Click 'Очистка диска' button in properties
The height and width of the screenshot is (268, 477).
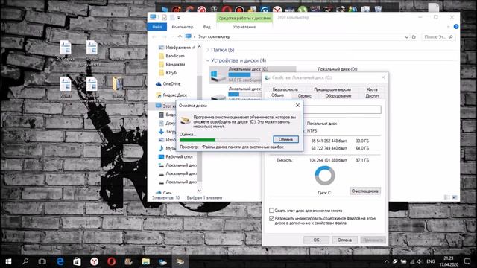pos(364,191)
